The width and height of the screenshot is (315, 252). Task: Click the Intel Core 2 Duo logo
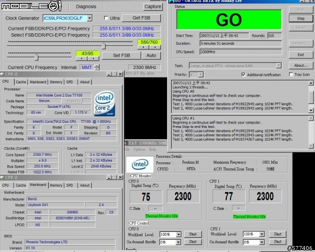tap(104, 103)
